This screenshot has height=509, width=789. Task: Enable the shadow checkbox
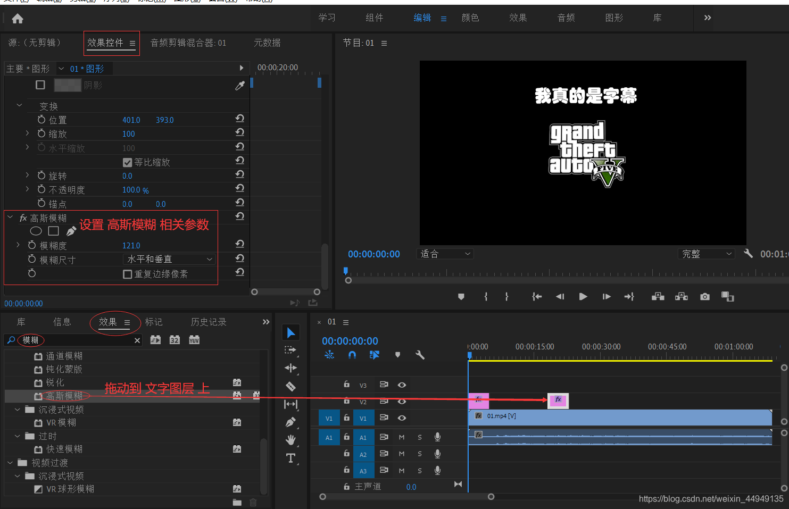pos(40,85)
